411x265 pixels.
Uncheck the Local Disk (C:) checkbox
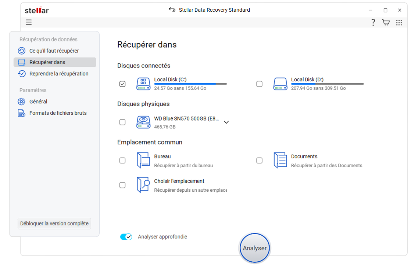tap(122, 84)
